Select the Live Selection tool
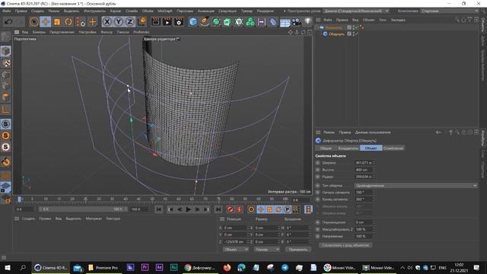This screenshot has height=274, width=487. pyautogui.click(x=33, y=22)
